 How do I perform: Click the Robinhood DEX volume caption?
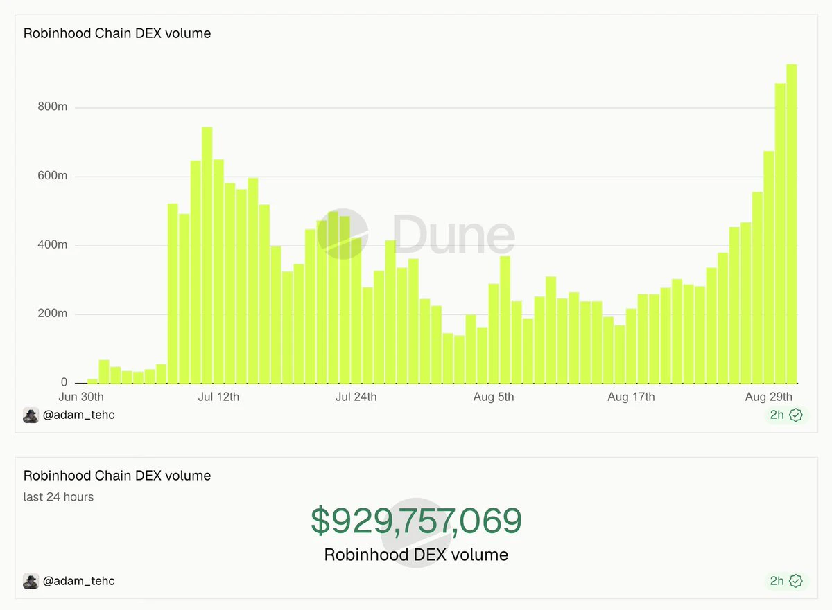click(416, 555)
